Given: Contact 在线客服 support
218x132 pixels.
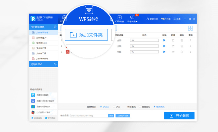Looking at the screenshot, I should pyautogui.click(x=37, y=118).
